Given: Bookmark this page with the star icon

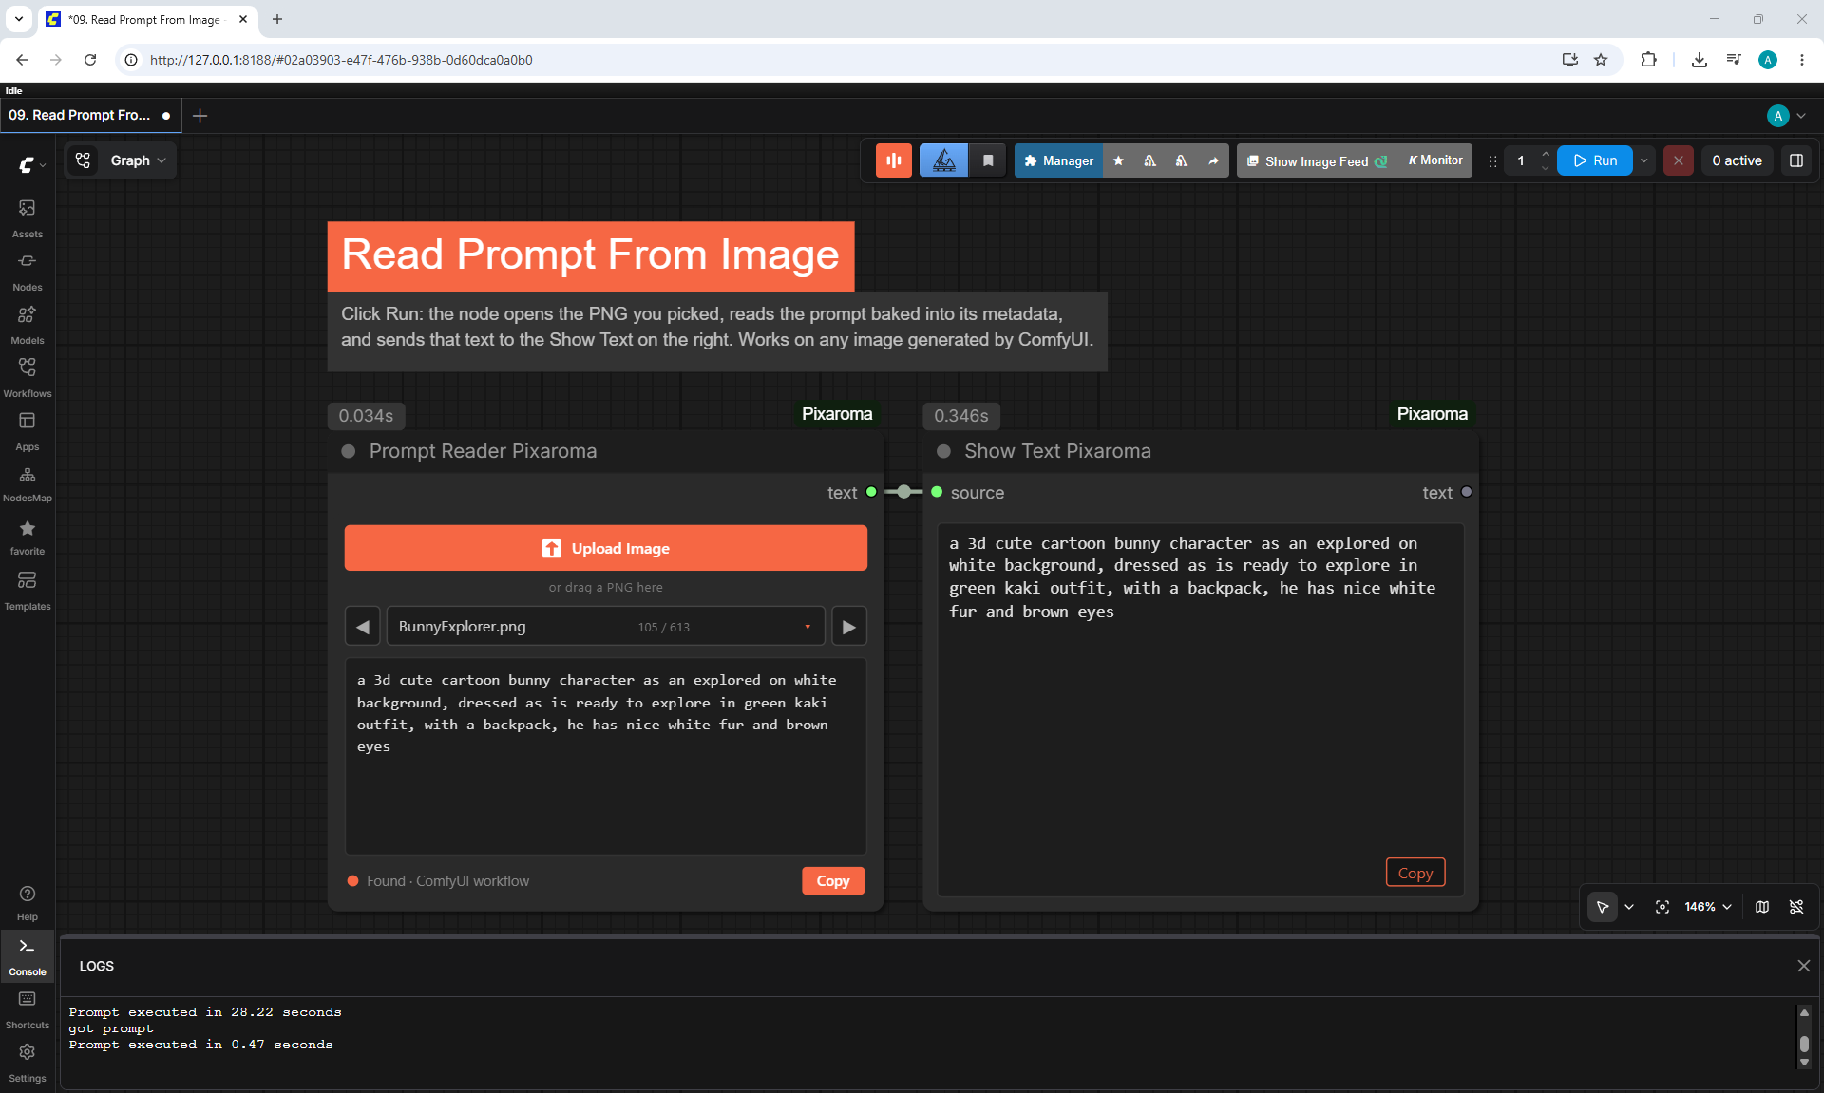Looking at the screenshot, I should click(1601, 59).
